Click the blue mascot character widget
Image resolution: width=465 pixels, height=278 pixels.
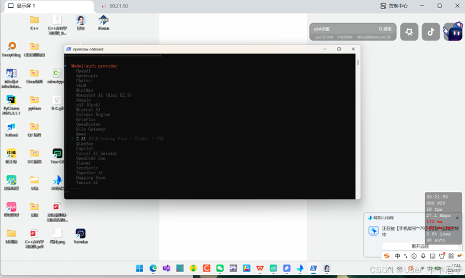pyautogui.click(x=453, y=31)
